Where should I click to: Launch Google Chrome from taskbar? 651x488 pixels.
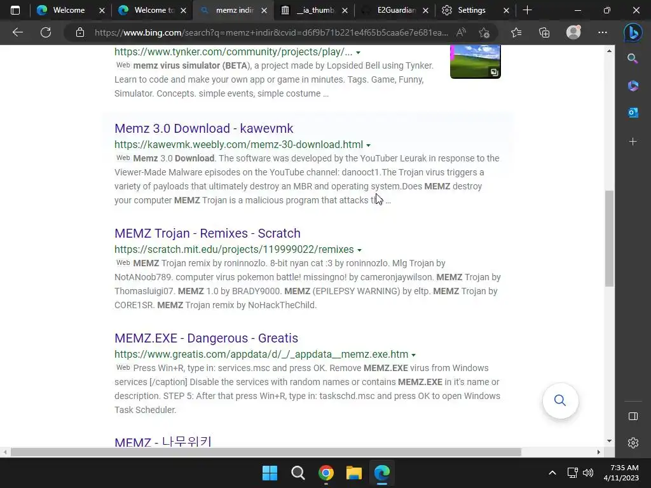pos(326,473)
